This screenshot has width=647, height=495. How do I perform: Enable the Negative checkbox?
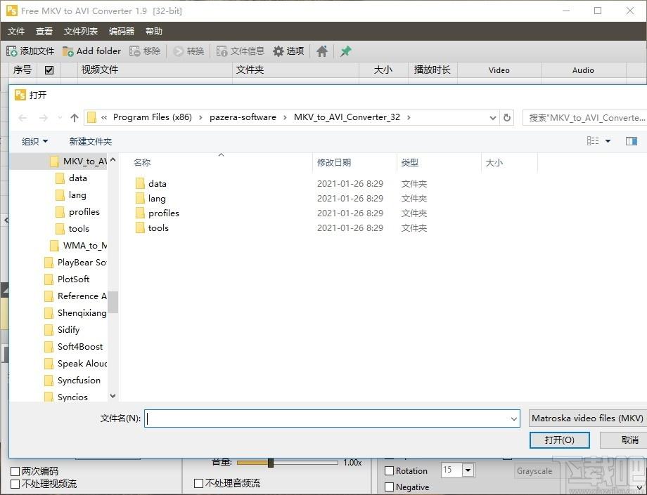389,487
